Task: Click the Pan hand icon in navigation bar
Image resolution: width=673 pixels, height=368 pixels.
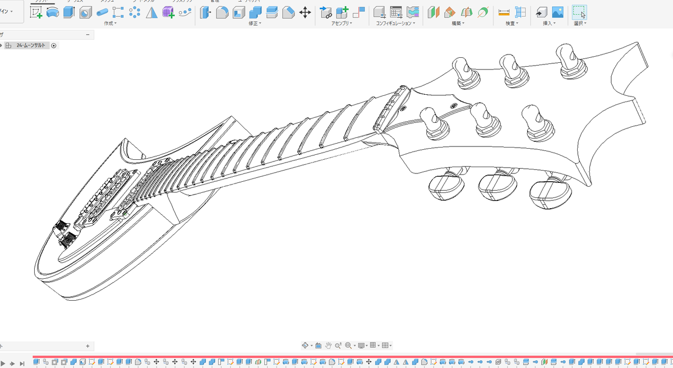Action: (329, 346)
